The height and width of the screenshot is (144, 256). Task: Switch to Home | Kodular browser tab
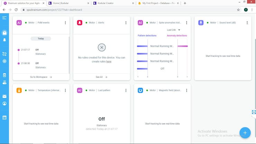[x=68, y=3]
